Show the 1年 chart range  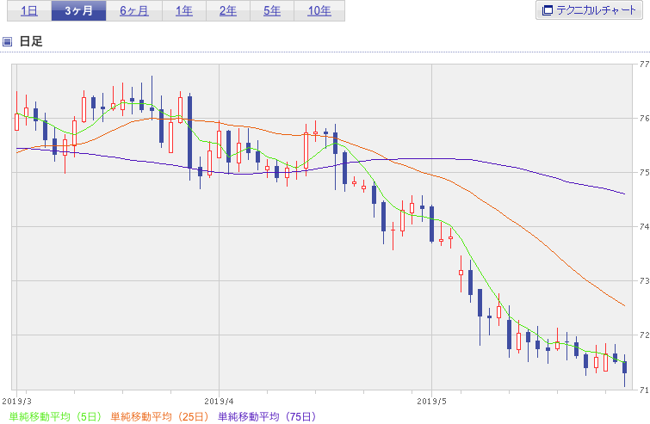pyautogui.click(x=184, y=11)
